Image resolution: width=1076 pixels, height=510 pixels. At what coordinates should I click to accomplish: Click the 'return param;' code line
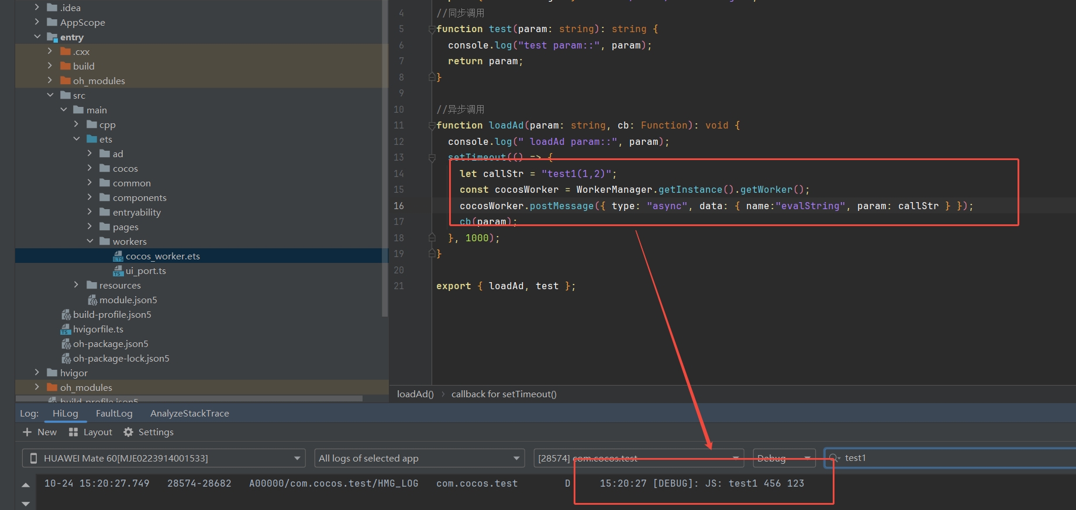(485, 61)
